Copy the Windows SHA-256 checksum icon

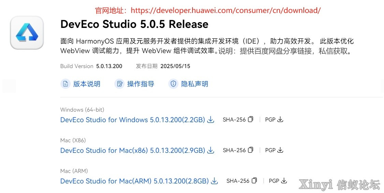click(x=251, y=119)
